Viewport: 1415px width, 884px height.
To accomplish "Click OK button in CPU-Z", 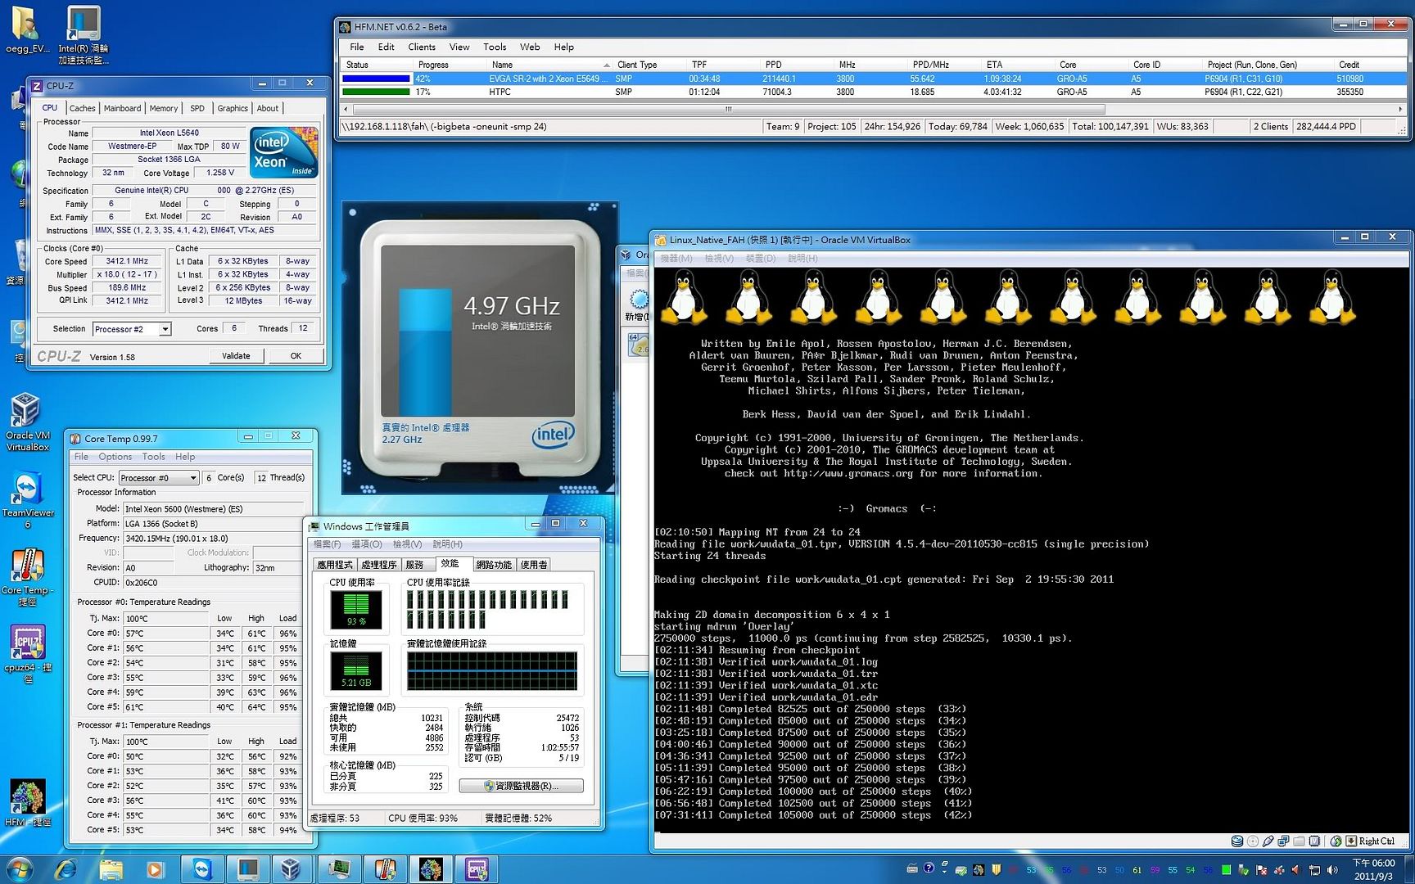I will coord(296,356).
